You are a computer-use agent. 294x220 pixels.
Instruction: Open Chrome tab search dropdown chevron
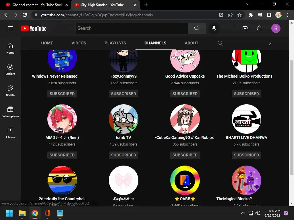248,4
